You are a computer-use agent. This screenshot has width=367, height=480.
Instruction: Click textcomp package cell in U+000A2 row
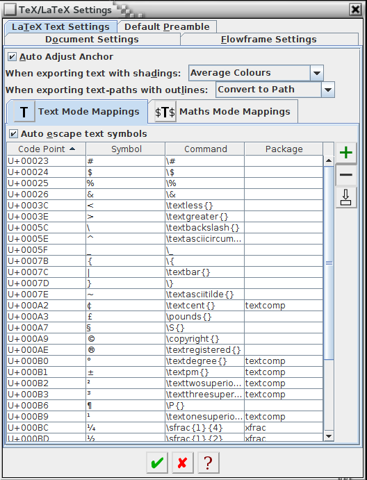(284, 306)
